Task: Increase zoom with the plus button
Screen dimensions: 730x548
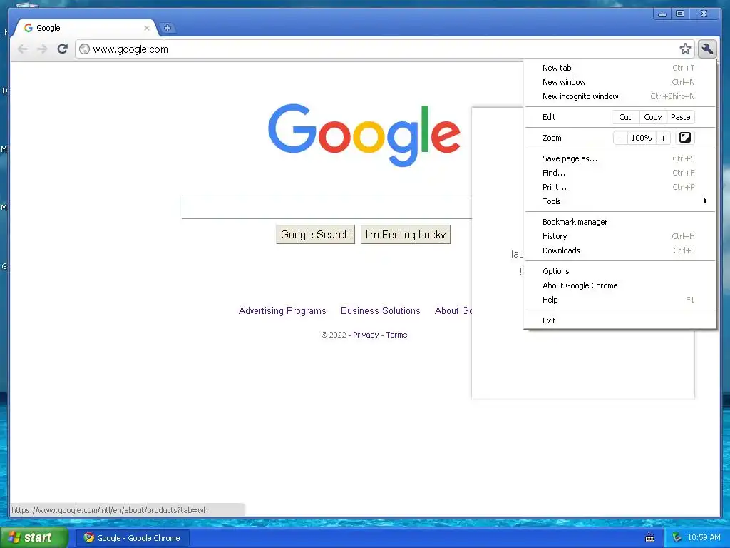Action: coord(663,138)
